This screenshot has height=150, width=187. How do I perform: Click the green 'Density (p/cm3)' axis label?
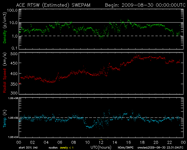point(5,27)
